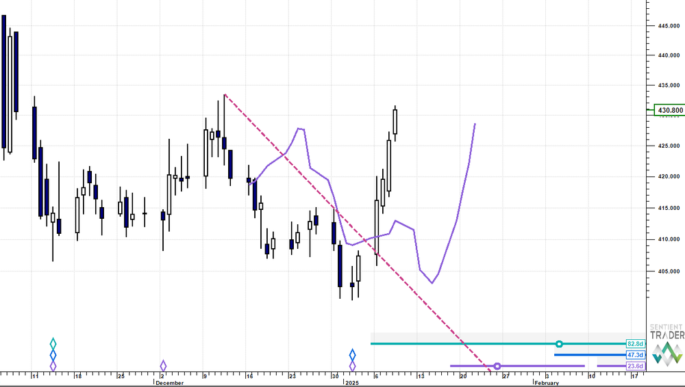The width and height of the screenshot is (685, 387).
Task: Click the 420.000 price axis label
Action: click(x=669, y=176)
